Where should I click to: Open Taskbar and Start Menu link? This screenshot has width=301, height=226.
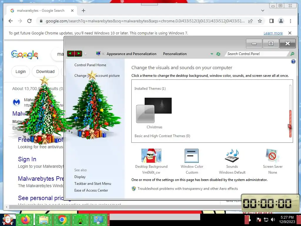point(93,184)
